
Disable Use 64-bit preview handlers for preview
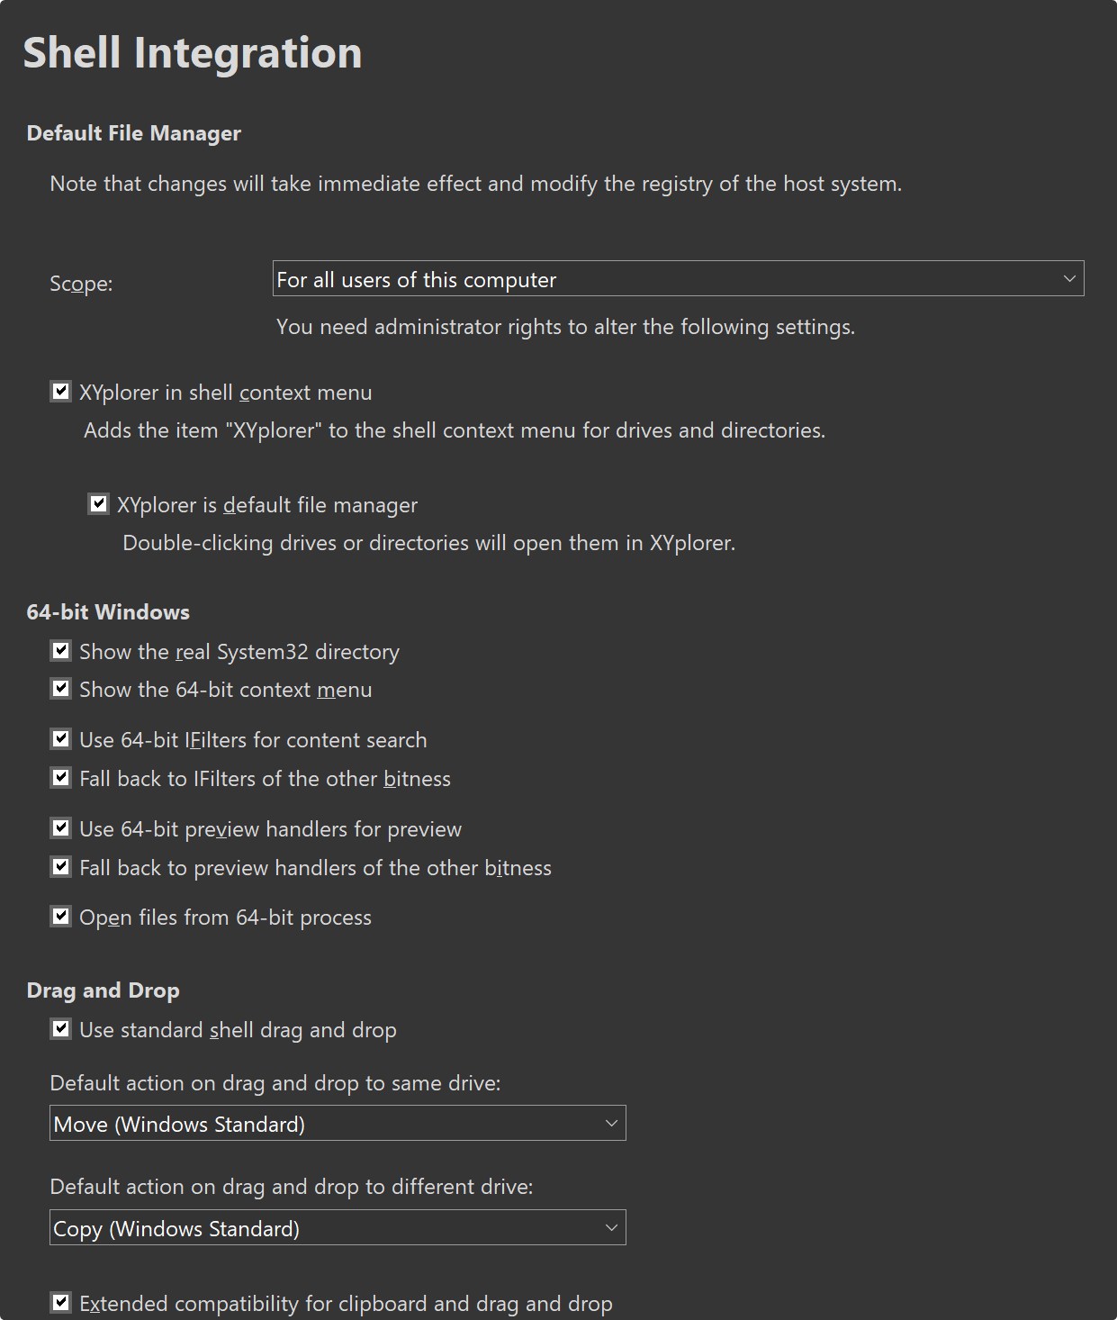(x=61, y=828)
